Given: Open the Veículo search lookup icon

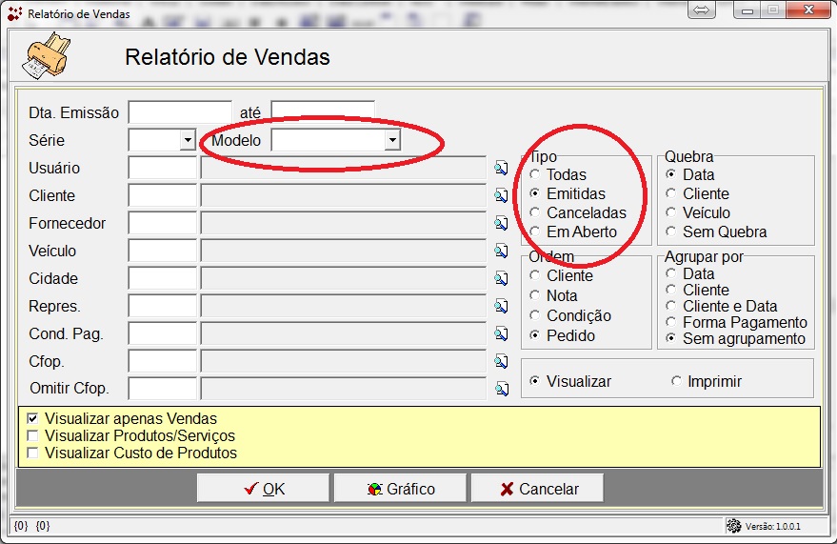Looking at the screenshot, I should [501, 252].
